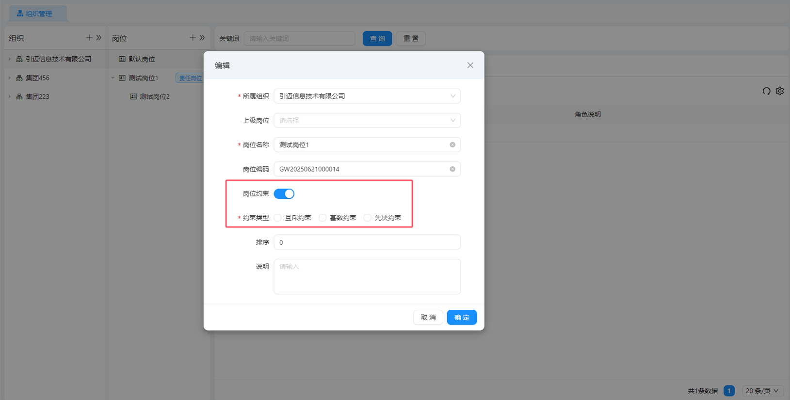Click into the 说明 text area
The height and width of the screenshot is (400, 790).
coord(367,276)
